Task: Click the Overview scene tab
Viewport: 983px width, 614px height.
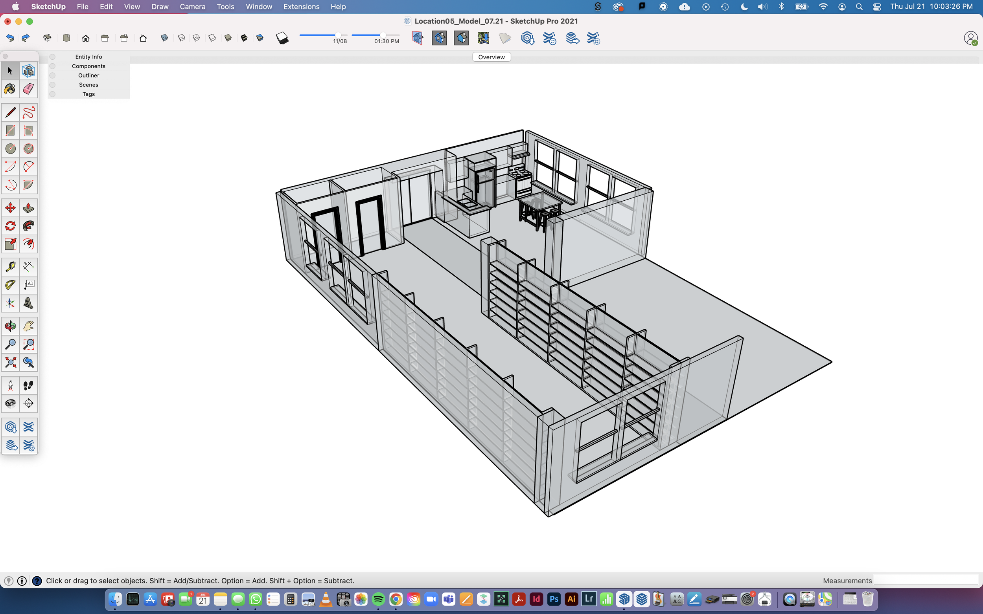Action: (491, 57)
